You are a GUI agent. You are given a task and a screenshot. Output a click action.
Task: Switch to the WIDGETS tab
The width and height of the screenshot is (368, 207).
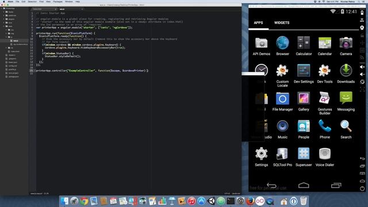(x=282, y=23)
